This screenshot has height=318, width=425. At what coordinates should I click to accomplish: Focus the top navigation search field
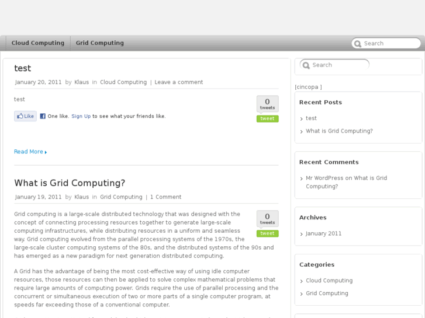(x=390, y=43)
